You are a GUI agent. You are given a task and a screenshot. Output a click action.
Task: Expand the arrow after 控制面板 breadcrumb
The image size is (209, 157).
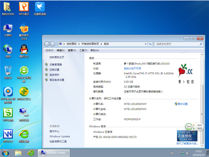pos(79,44)
